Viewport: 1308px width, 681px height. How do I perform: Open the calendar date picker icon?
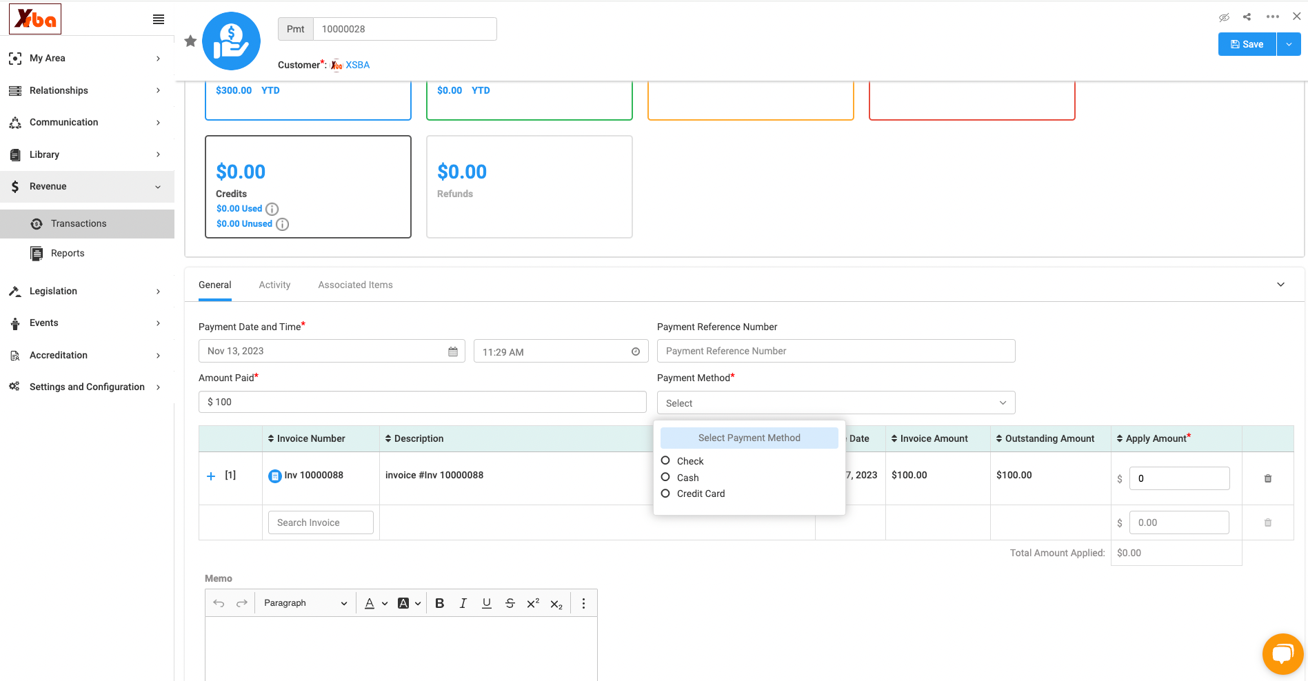click(x=453, y=352)
